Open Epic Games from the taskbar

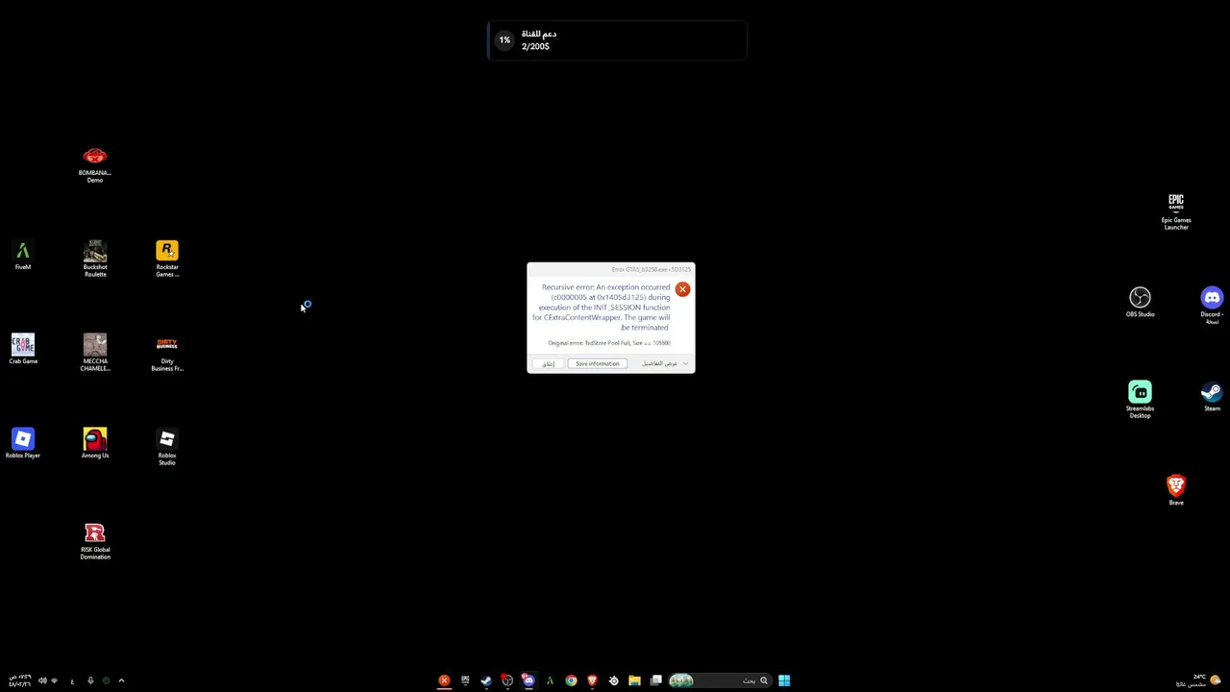click(465, 680)
